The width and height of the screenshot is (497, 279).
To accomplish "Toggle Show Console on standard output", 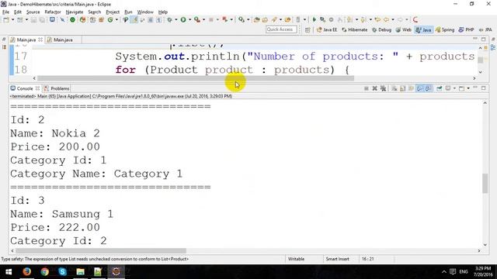I will tap(419, 88).
